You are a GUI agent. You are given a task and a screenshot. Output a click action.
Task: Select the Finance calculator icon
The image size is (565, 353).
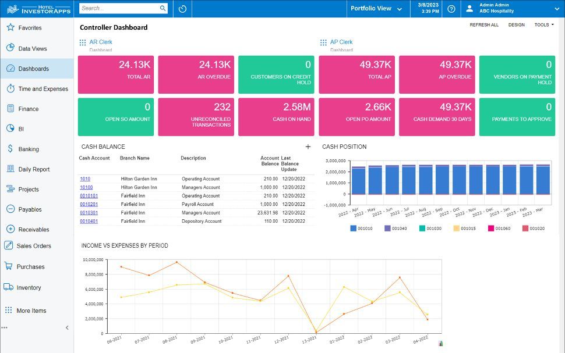(x=10, y=109)
